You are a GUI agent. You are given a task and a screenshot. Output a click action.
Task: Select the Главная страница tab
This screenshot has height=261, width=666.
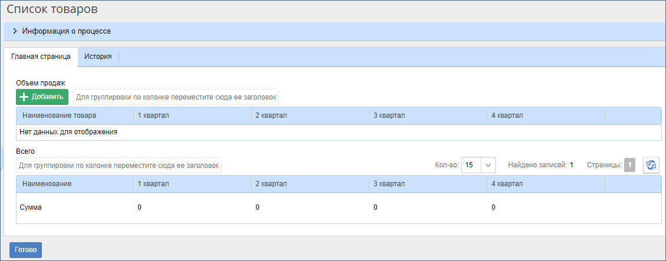pyautogui.click(x=41, y=57)
